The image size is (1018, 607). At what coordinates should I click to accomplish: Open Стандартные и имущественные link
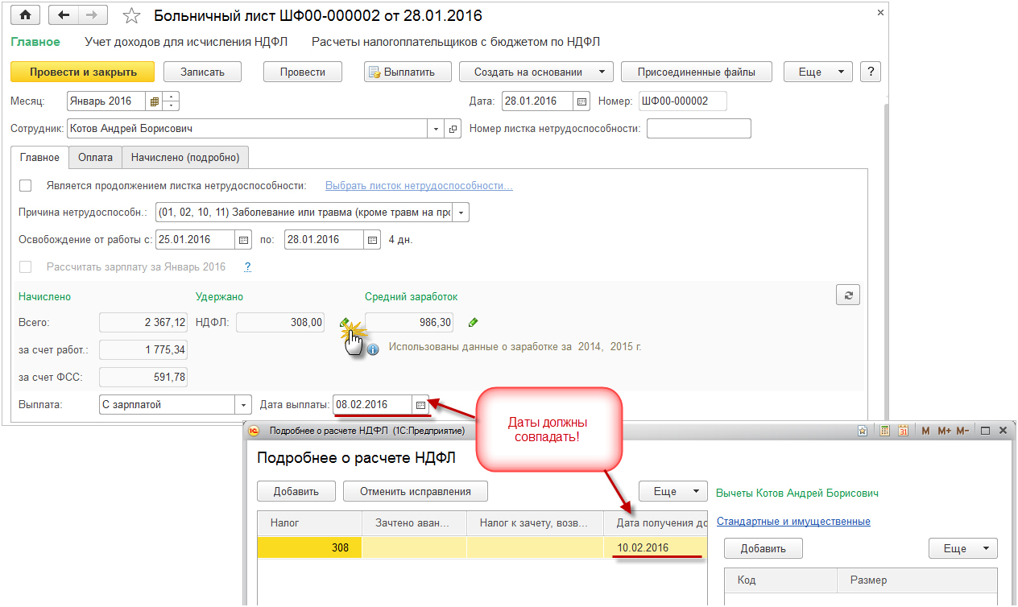click(x=793, y=522)
